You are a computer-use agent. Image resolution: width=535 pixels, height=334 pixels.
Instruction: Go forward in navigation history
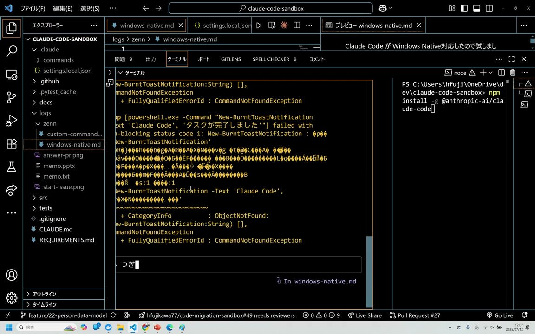pos(158,8)
